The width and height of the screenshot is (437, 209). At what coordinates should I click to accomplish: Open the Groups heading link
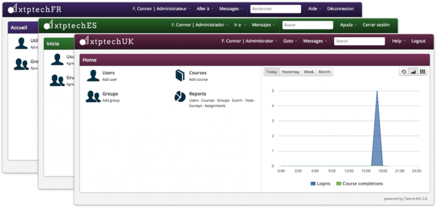point(110,94)
